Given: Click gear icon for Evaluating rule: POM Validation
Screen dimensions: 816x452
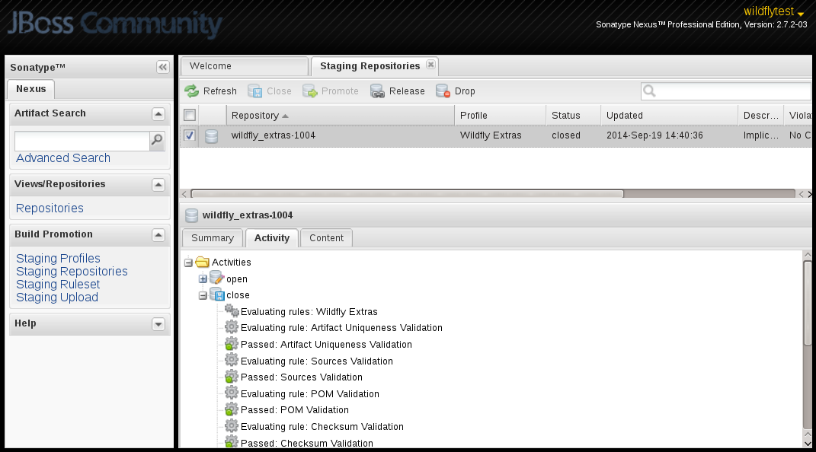Looking at the screenshot, I should [x=232, y=393].
